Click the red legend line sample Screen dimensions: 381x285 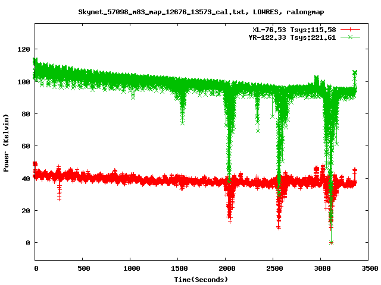[350, 30]
